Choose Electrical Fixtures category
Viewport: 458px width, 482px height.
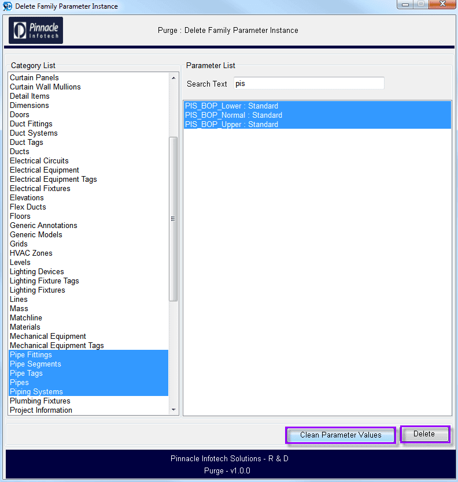point(88,188)
